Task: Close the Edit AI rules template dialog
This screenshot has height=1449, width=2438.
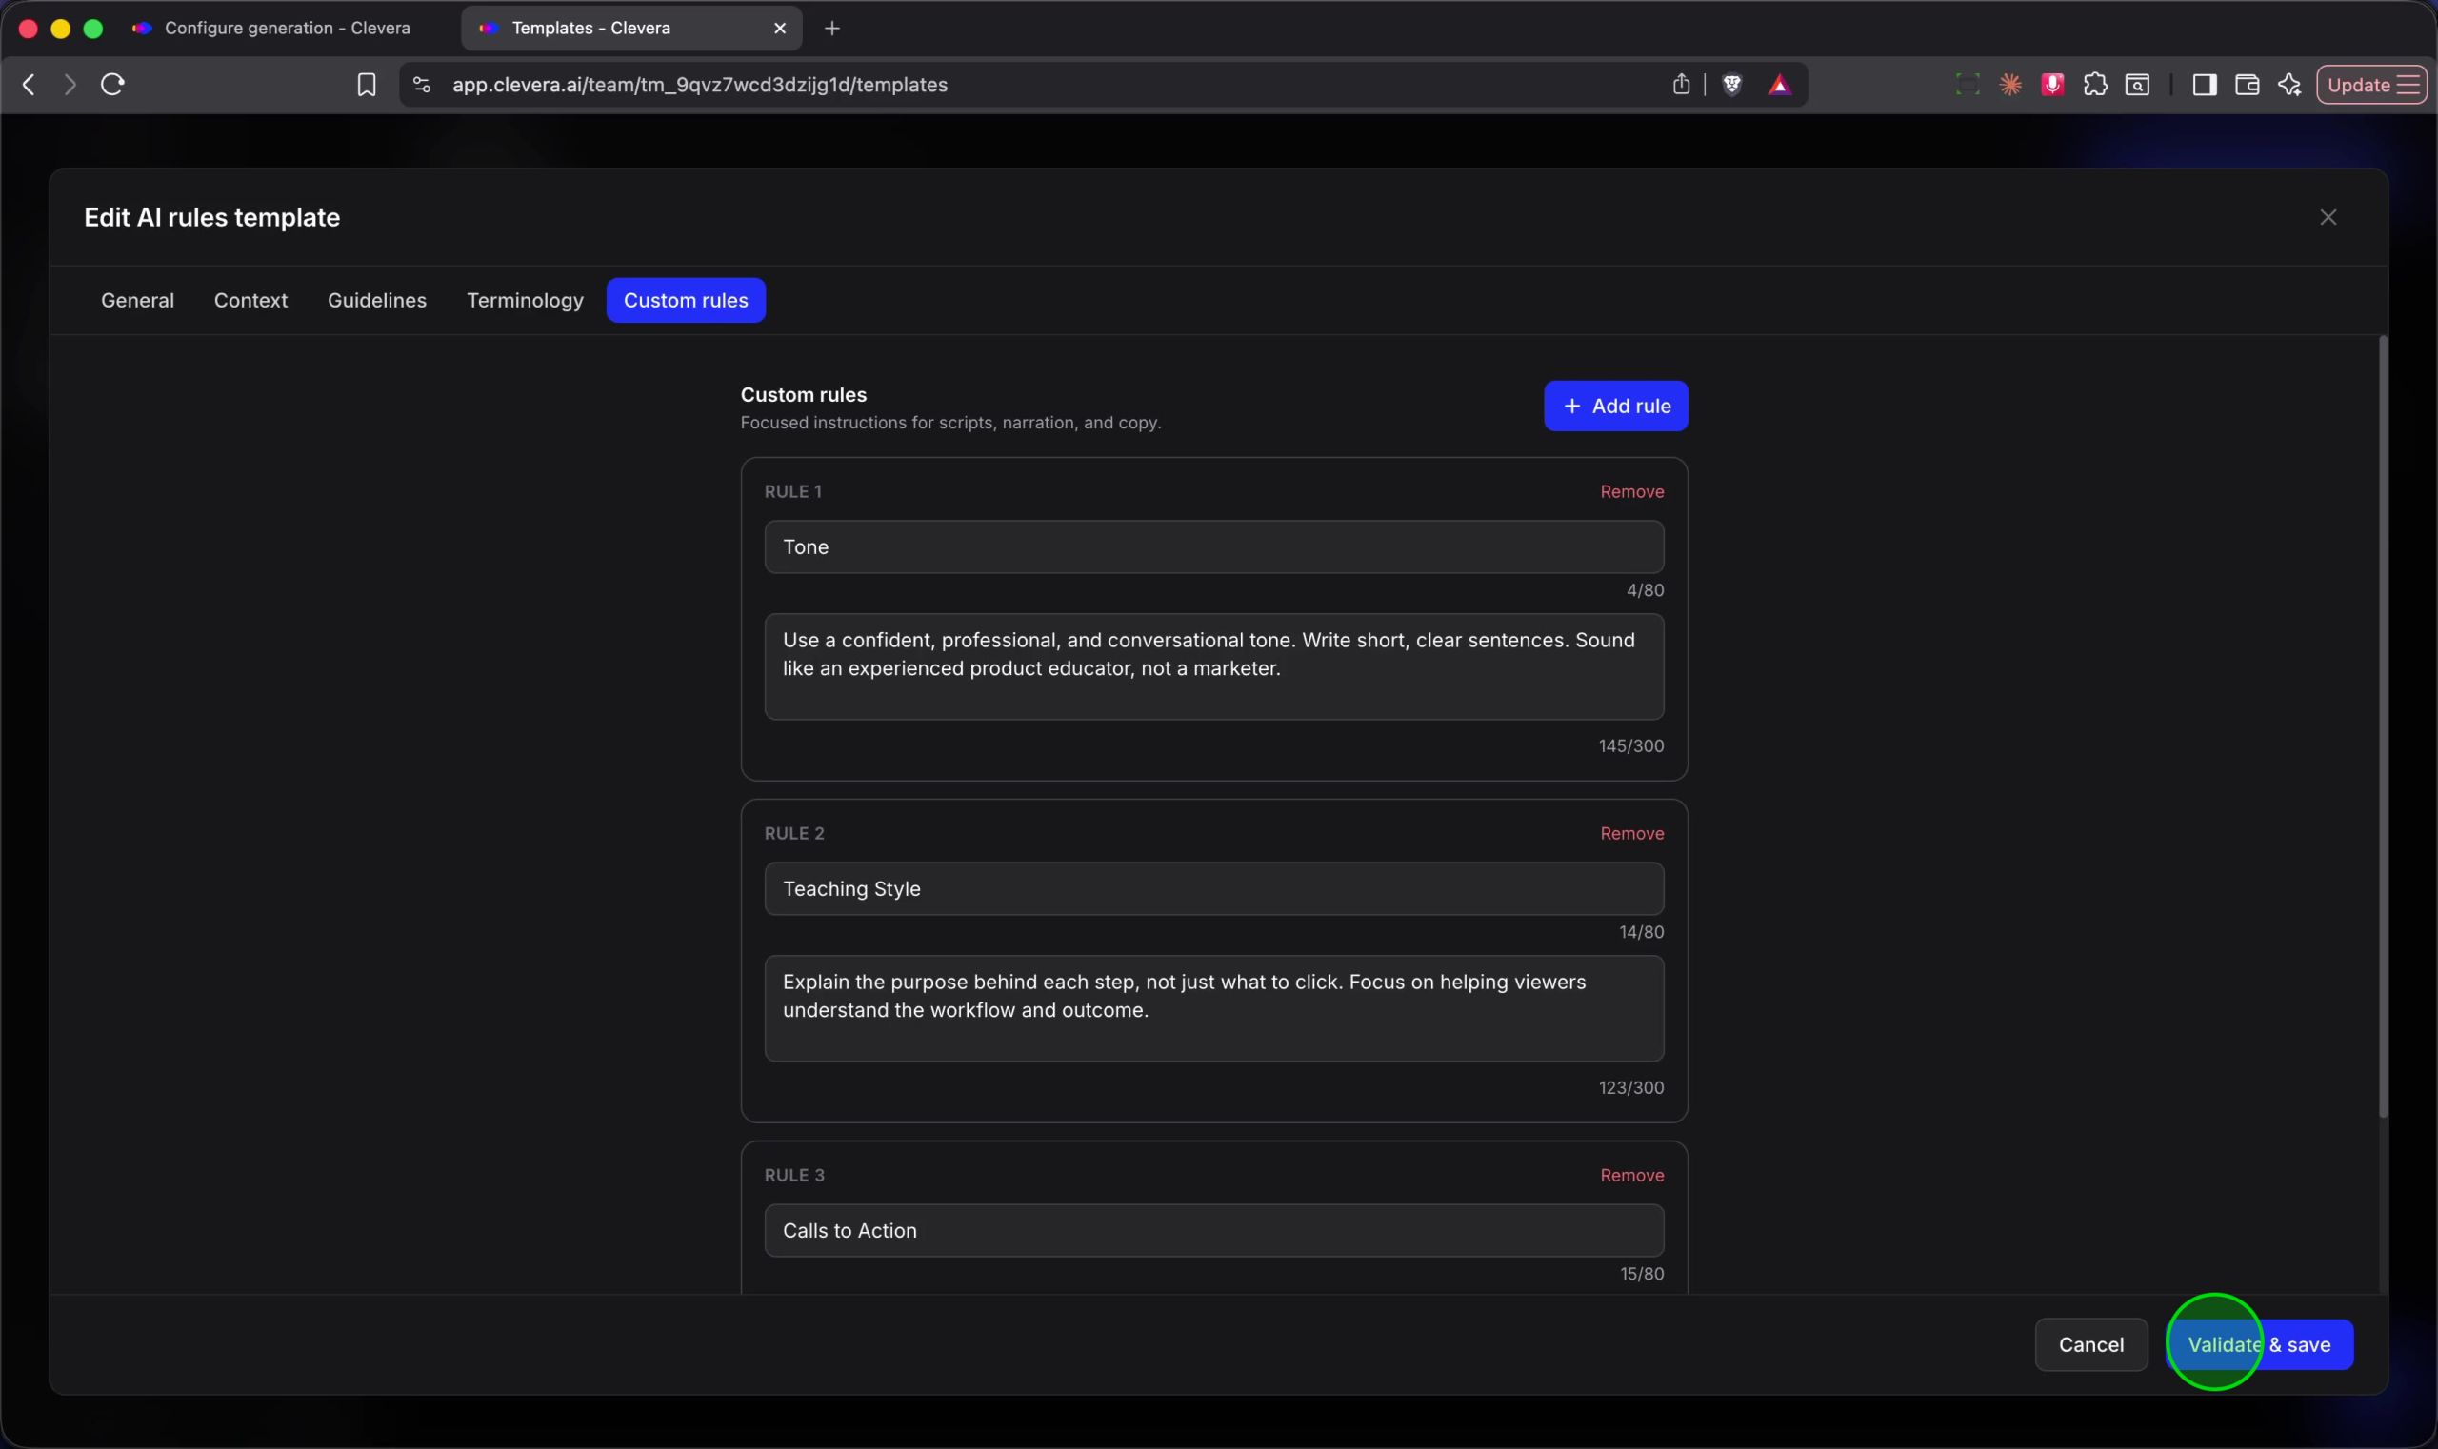Action: [x=2328, y=218]
